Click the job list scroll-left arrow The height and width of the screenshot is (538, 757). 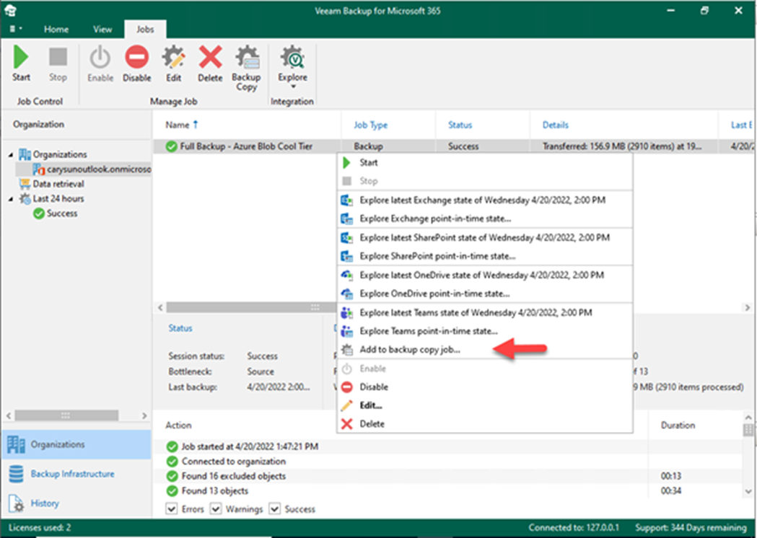(160, 307)
